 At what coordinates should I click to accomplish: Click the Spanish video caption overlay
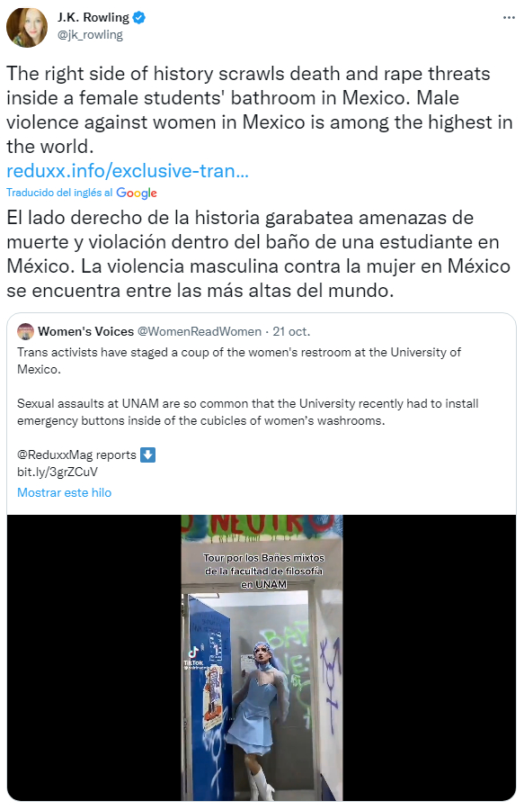pyautogui.click(x=263, y=571)
